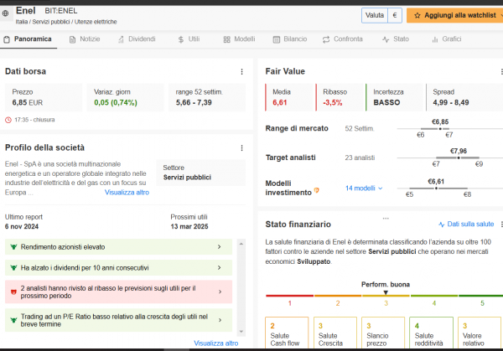Click bull icon on Rendimento azionisti row
The image size is (503, 351).
[x=13, y=247]
